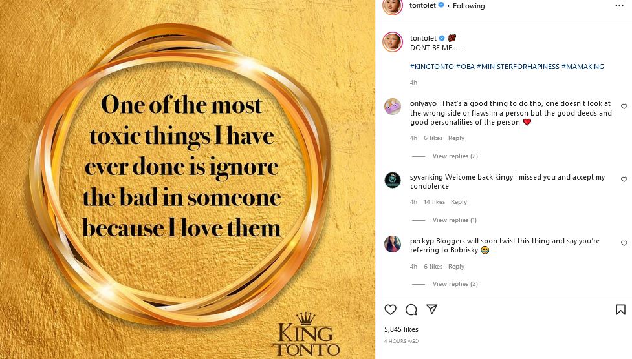Open comment bubble icon below comments
The width and height of the screenshot is (632, 359).
point(411,309)
